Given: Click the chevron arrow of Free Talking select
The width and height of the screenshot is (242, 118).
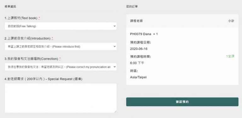Looking at the screenshot, I should (x=114, y=26).
